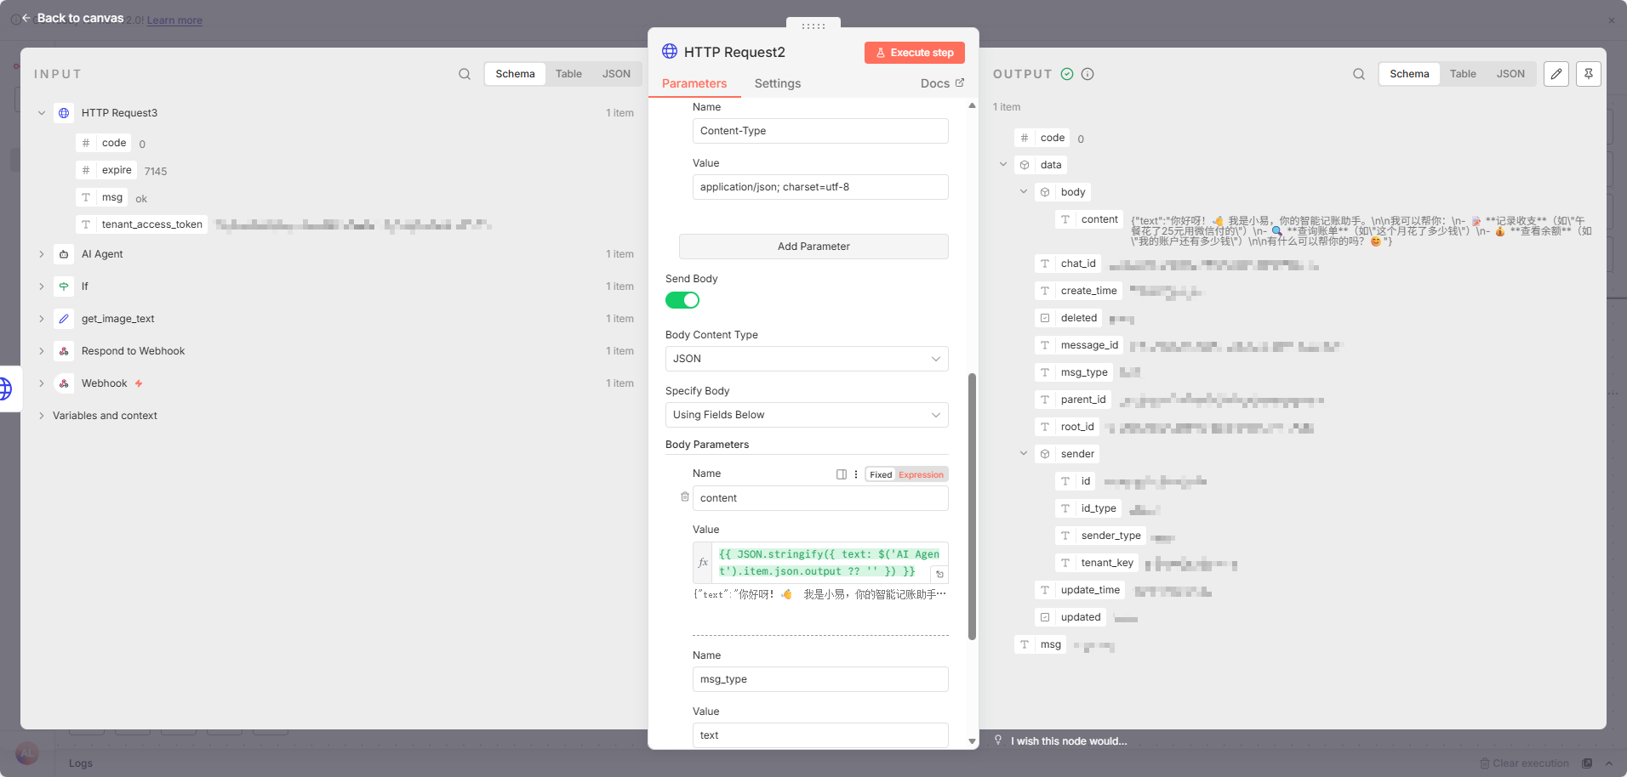Expand the AI Agent input node
The width and height of the screenshot is (1627, 777).
(x=42, y=254)
